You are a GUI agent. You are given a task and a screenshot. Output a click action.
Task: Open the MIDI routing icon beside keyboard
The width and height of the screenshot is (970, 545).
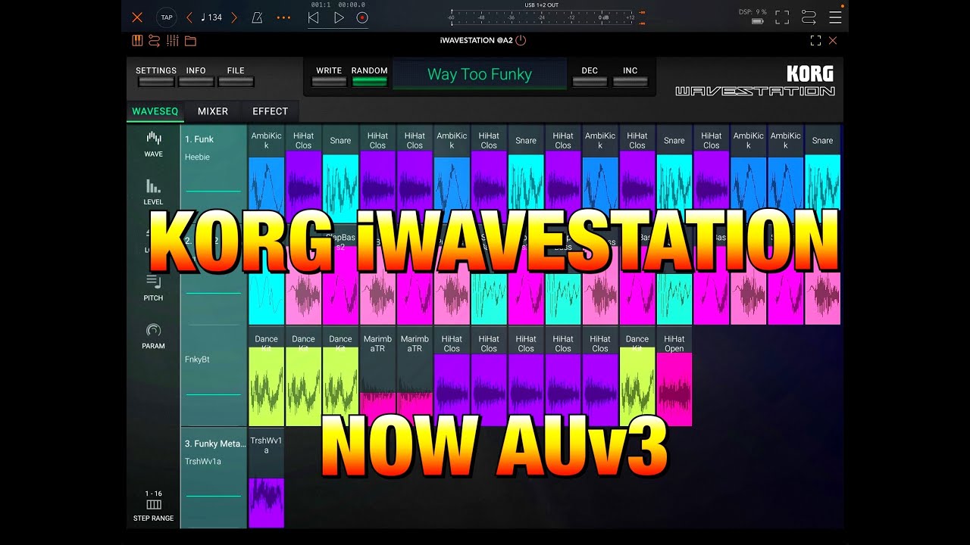click(x=155, y=41)
